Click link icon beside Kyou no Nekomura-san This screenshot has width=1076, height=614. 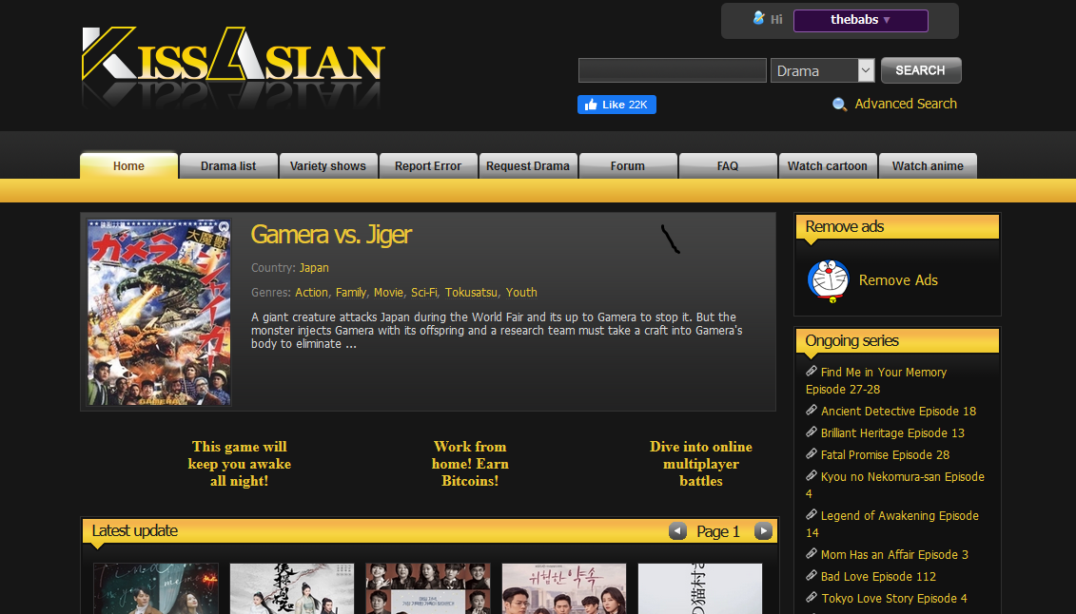coord(812,475)
